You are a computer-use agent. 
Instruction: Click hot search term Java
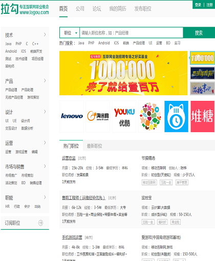click(x=81, y=43)
